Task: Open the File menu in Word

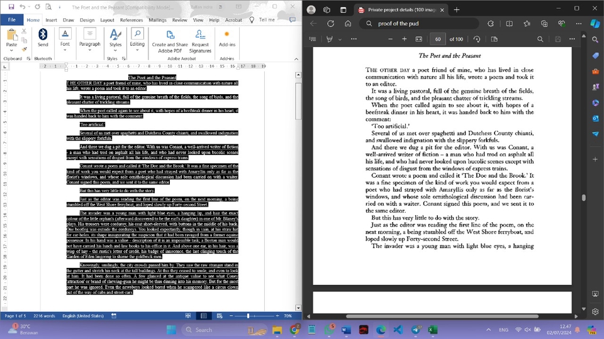Action: pos(11,19)
